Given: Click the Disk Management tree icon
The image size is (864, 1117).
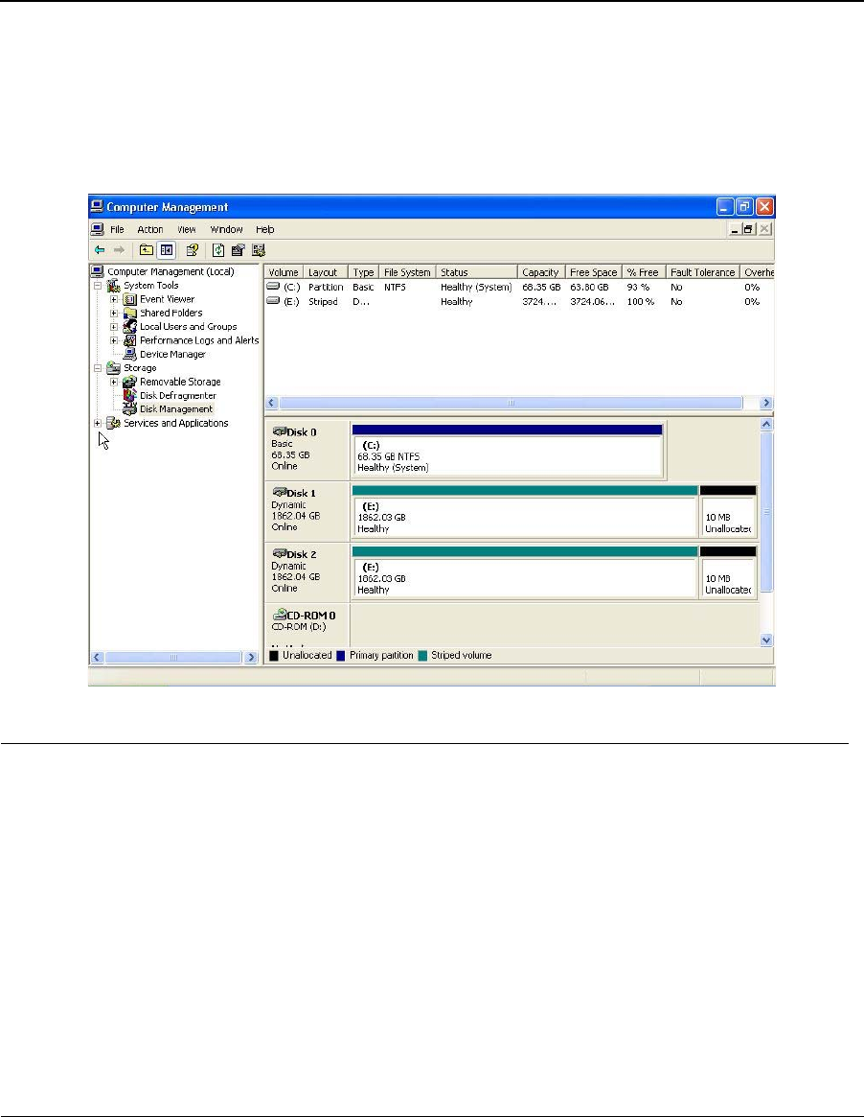Looking at the screenshot, I should click(129, 408).
